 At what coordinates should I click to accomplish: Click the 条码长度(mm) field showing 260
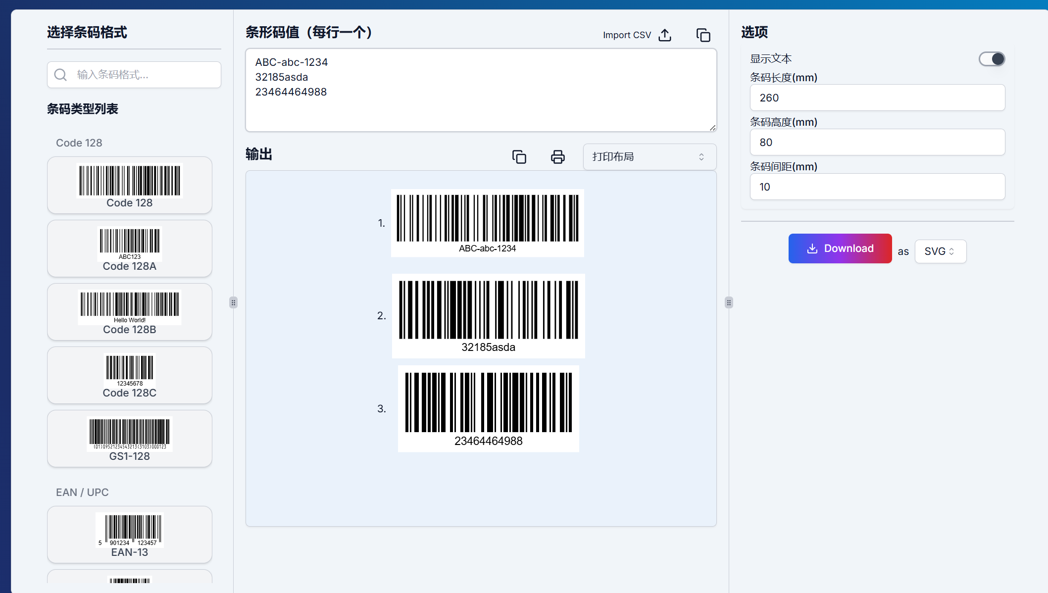pyautogui.click(x=877, y=98)
